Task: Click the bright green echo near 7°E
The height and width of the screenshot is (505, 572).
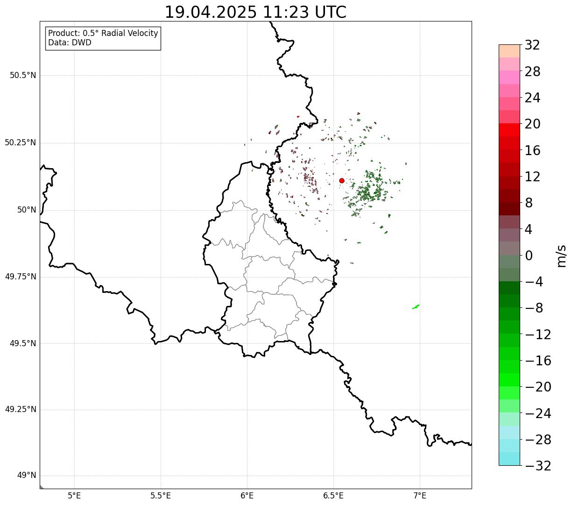Action: tap(416, 306)
